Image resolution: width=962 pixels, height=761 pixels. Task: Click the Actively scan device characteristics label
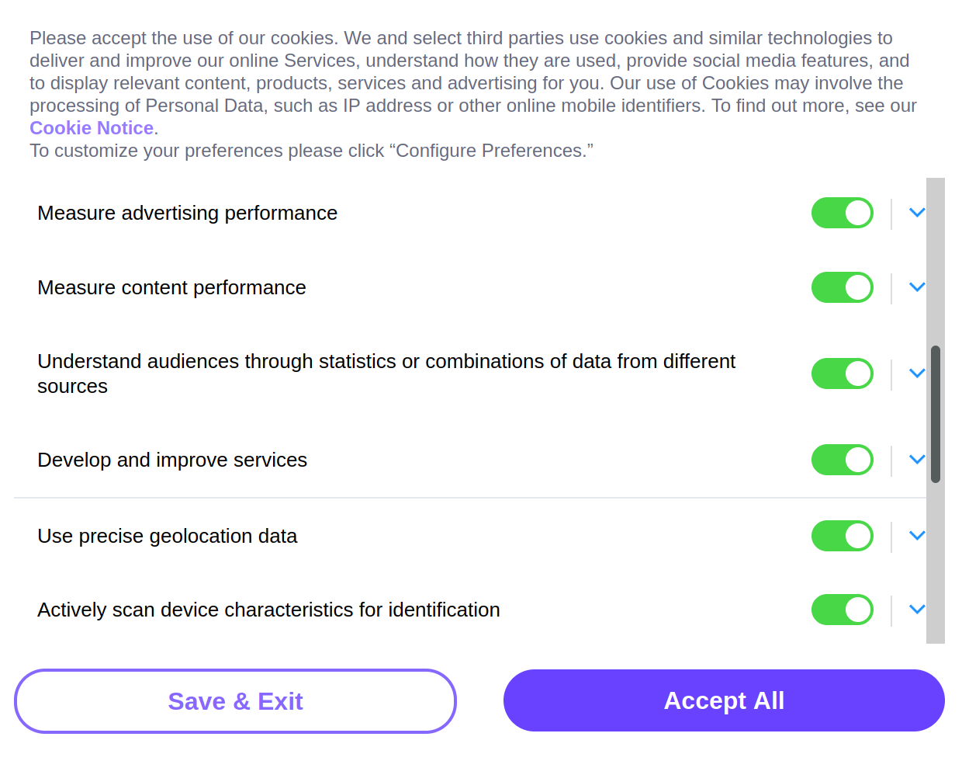268,610
